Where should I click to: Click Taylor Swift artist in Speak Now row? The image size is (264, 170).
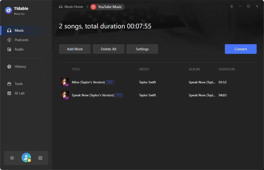[147, 95]
